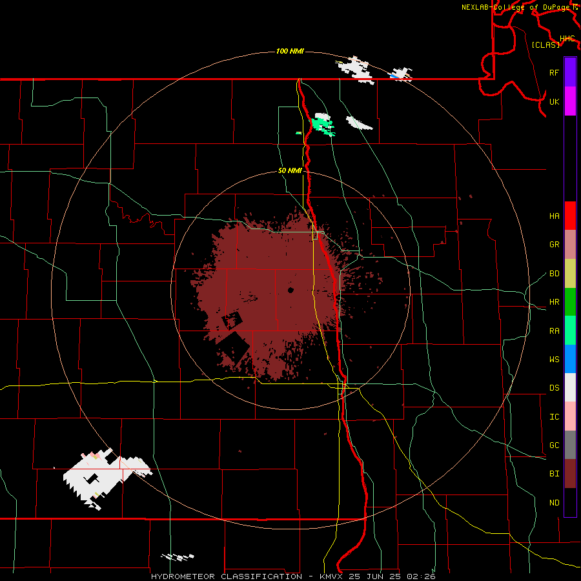Click the HA legend label

point(554,216)
